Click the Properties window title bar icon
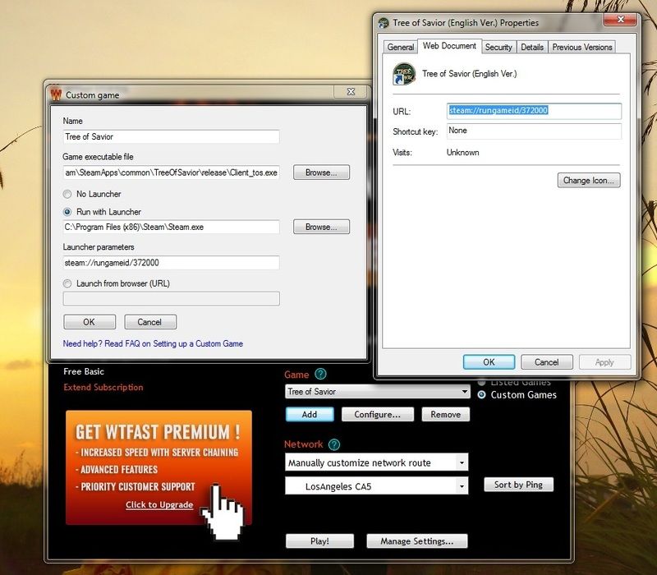 [384, 23]
